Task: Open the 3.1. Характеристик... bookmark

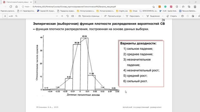Action: (x=26, y=11)
